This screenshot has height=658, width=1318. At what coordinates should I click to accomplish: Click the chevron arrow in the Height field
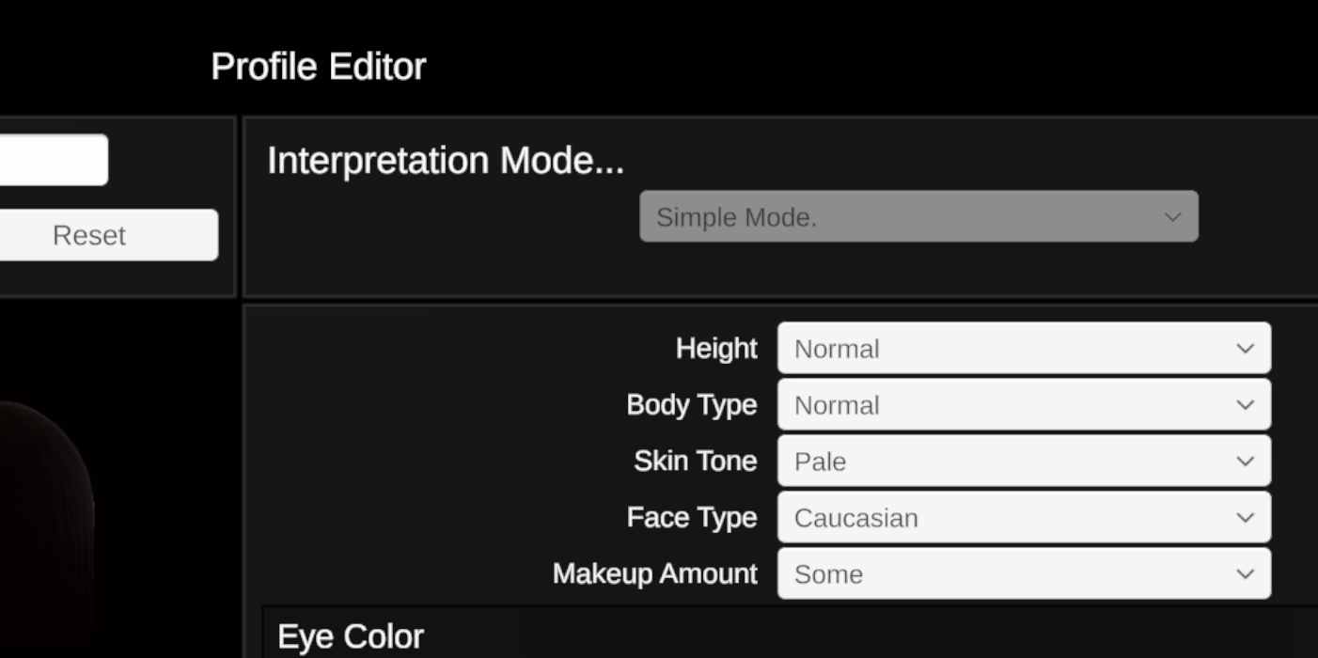(1245, 349)
